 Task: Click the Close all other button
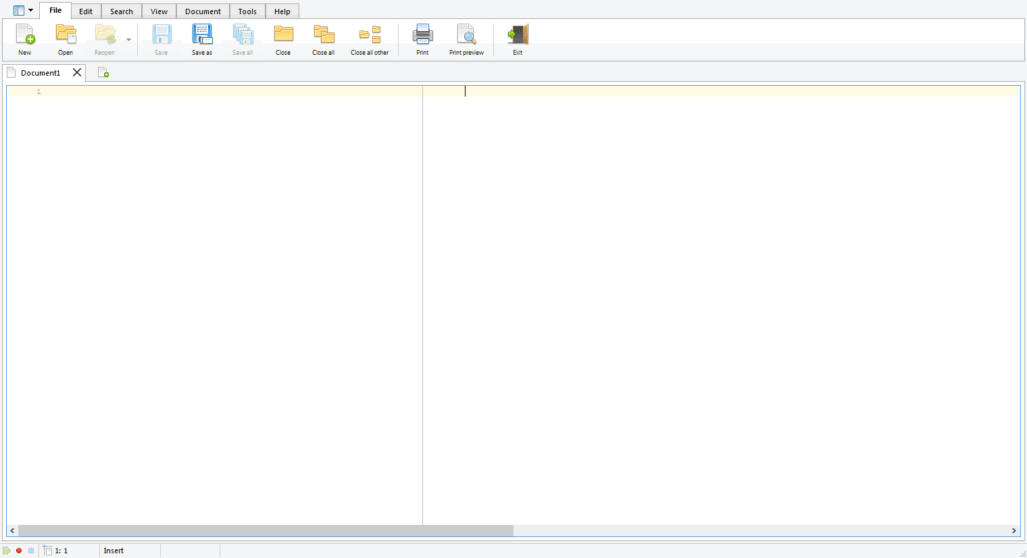pyautogui.click(x=370, y=37)
